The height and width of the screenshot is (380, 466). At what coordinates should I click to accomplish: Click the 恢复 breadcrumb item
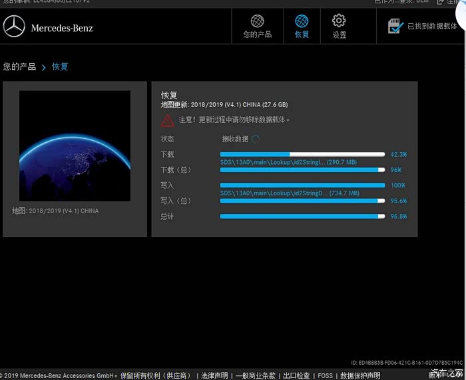click(x=60, y=66)
